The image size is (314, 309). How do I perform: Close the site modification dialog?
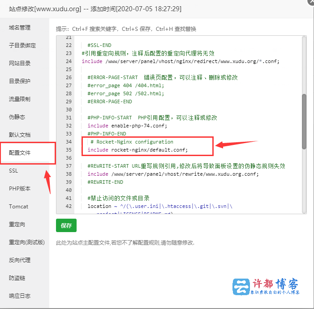(311, 2)
